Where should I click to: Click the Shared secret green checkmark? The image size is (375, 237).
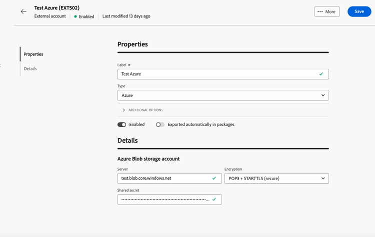click(214, 200)
